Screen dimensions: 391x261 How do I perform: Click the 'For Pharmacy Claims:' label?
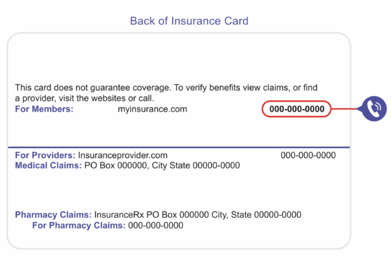(79, 225)
